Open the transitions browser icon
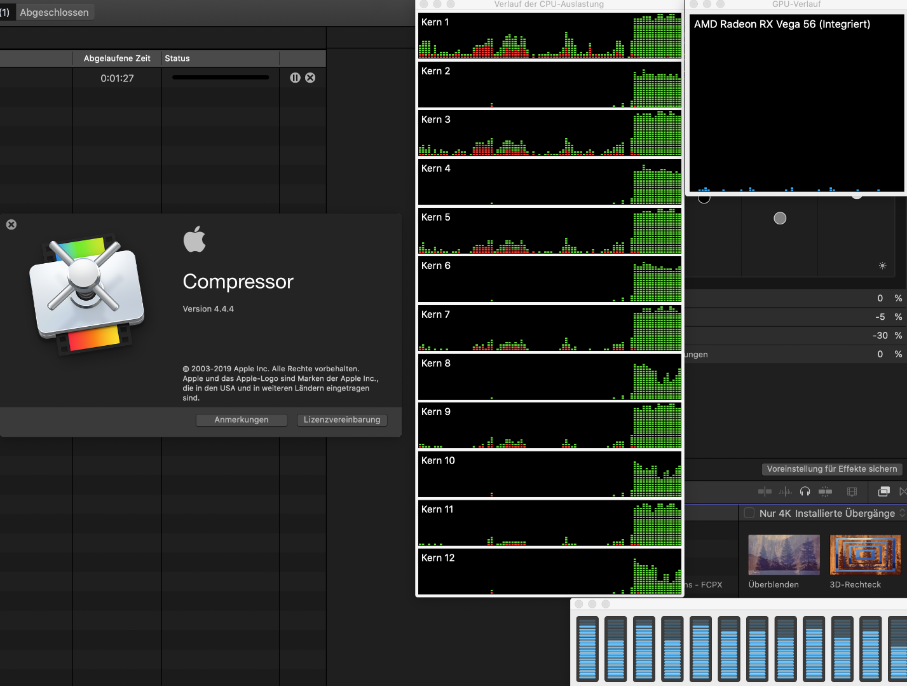This screenshot has height=686, width=907. [x=903, y=491]
